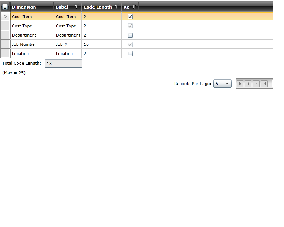
Task: Click the Cost Item row indicator arrow
Action: point(5,17)
